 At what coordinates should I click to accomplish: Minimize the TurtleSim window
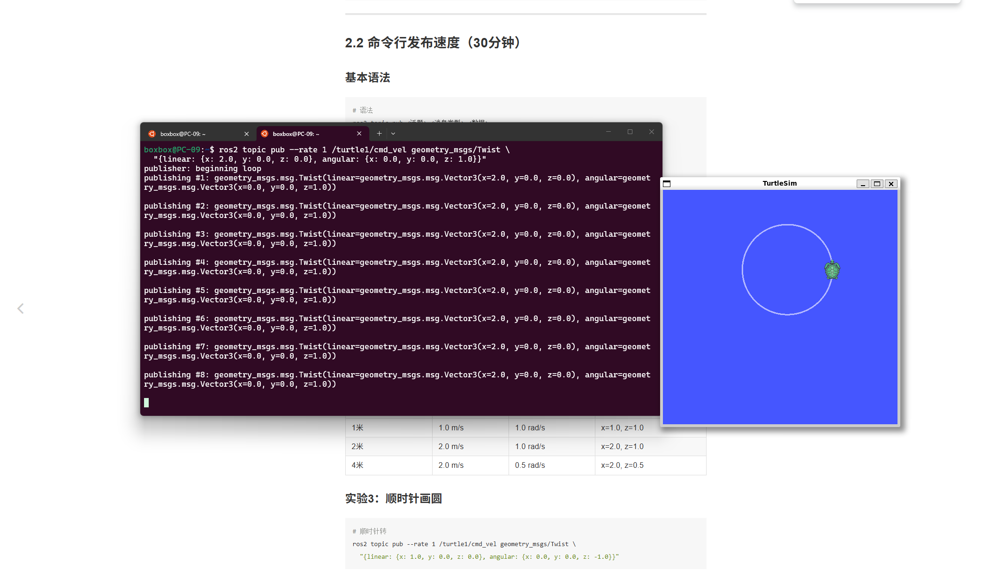click(x=863, y=184)
